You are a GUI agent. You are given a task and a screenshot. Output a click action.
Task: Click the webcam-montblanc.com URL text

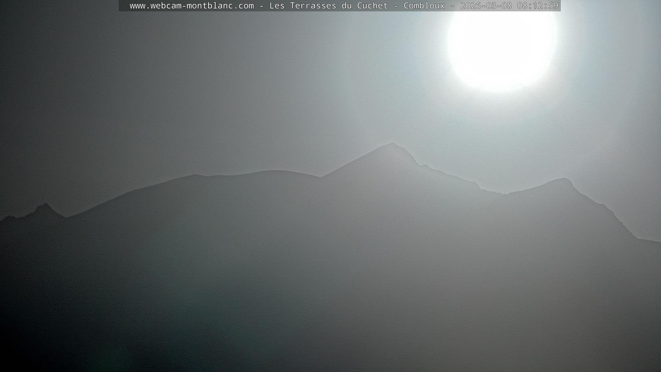click(192, 6)
